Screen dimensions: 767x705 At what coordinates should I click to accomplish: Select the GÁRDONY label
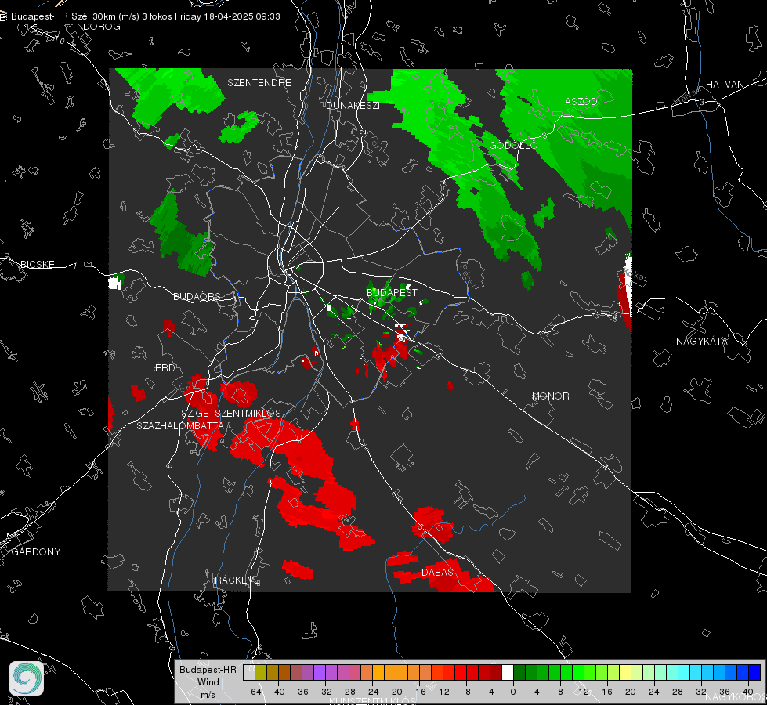[x=36, y=552]
